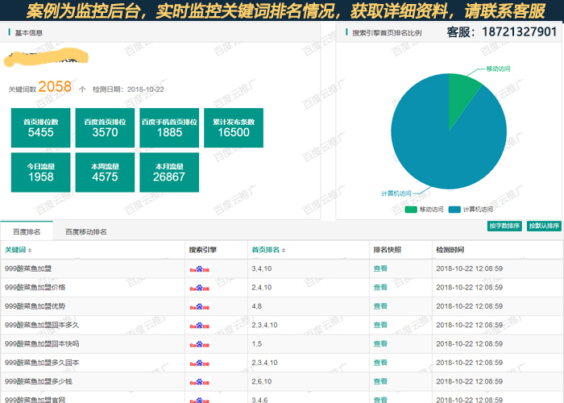Toggle 计算机访问 blue legend swatch

point(454,210)
